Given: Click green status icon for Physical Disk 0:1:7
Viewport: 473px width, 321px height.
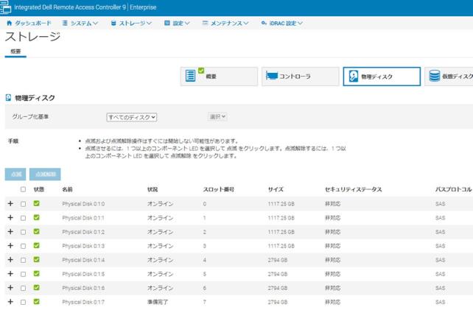Looking at the screenshot, I should pos(37,301).
